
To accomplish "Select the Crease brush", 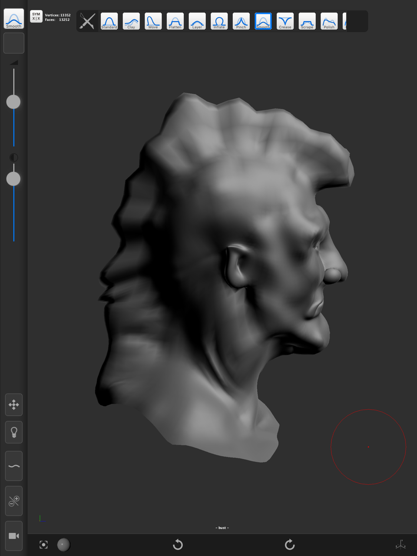I will pyautogui.click(x=285, y=21).
